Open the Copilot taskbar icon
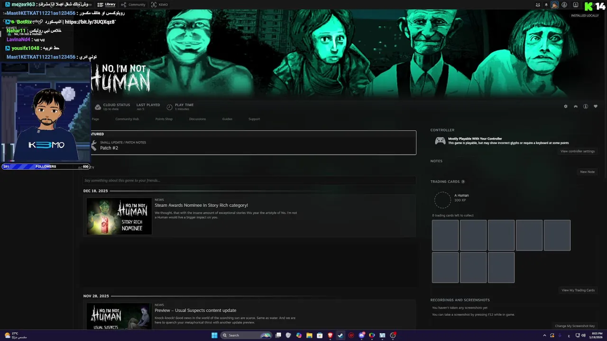The width and height of the screenshot is (607, 341). (x=298, y=335)
